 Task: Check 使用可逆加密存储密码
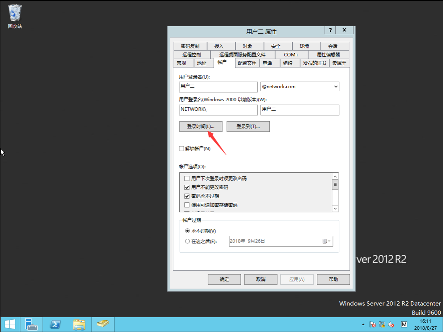[187, 205]
